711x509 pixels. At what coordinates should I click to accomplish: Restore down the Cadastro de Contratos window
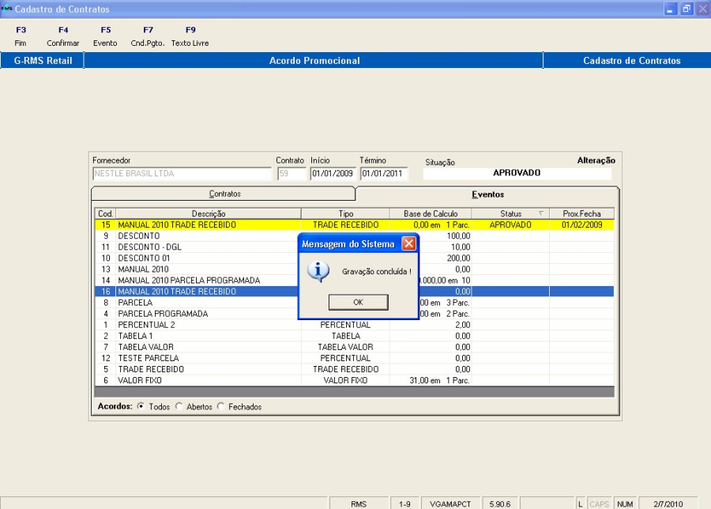pos(687,9)
